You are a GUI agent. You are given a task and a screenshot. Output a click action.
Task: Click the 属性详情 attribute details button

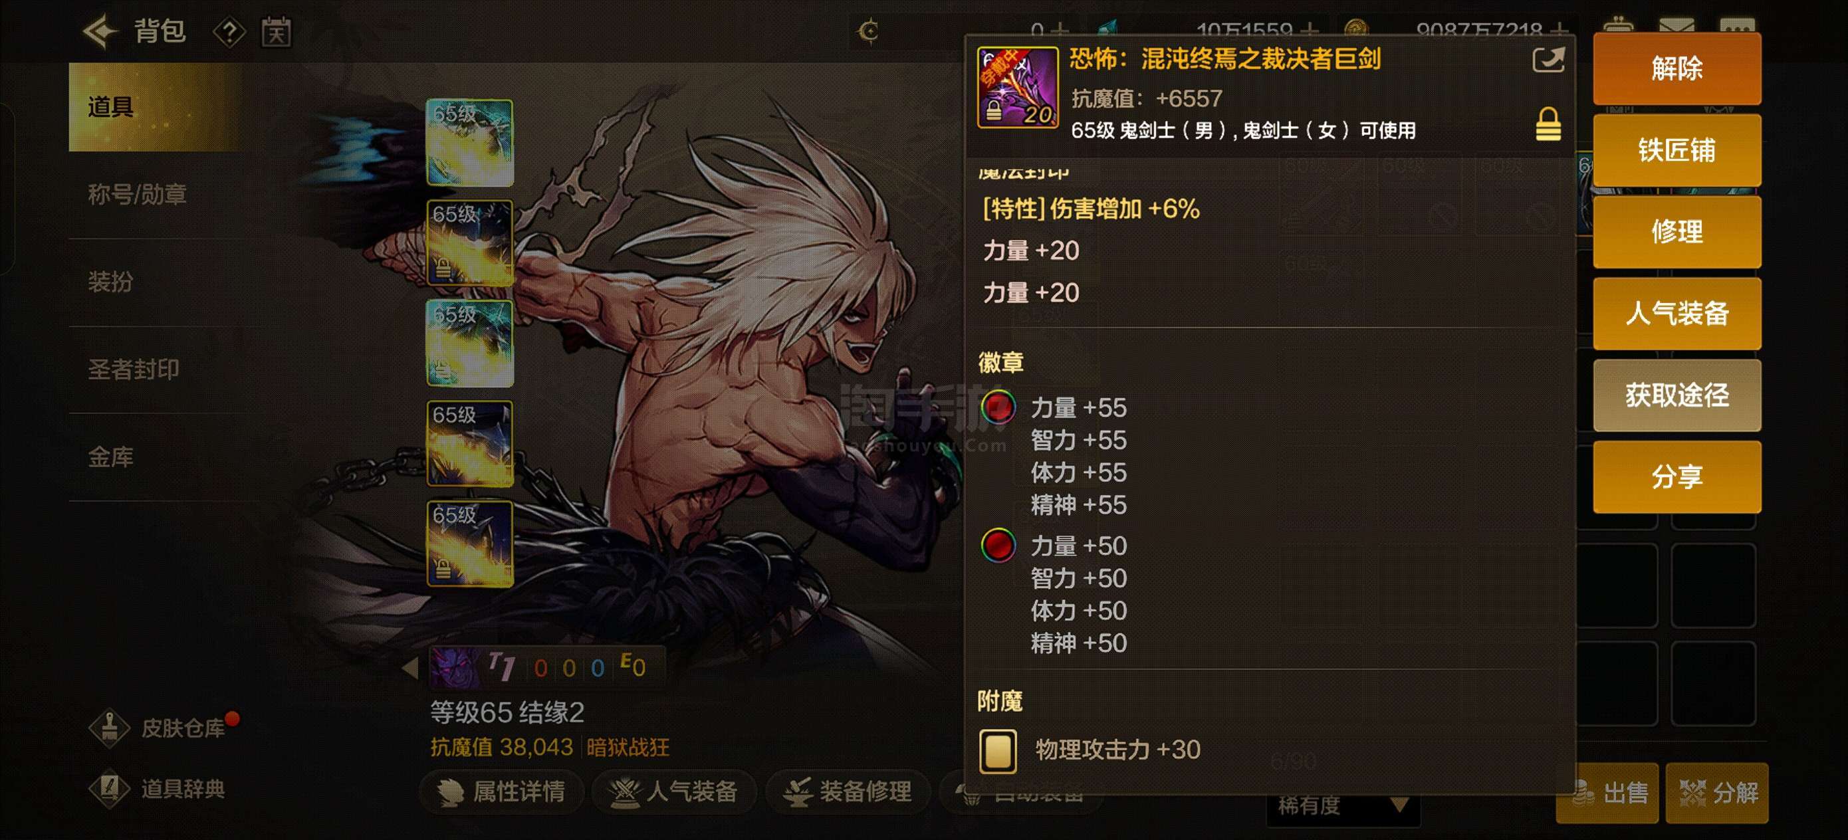[502, 791]
